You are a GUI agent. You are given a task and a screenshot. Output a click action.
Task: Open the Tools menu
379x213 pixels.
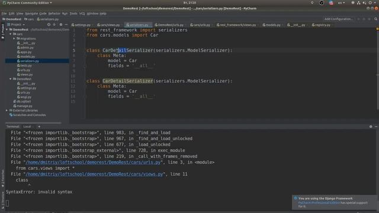pyautogui.click(x=73, y=14)
